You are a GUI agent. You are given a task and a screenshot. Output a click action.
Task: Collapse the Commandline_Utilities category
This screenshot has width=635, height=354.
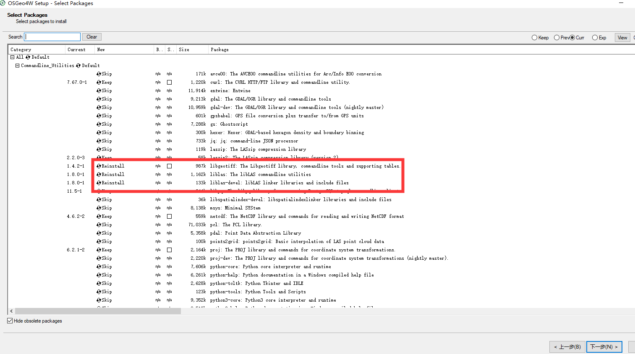click(x=17, y=65)
